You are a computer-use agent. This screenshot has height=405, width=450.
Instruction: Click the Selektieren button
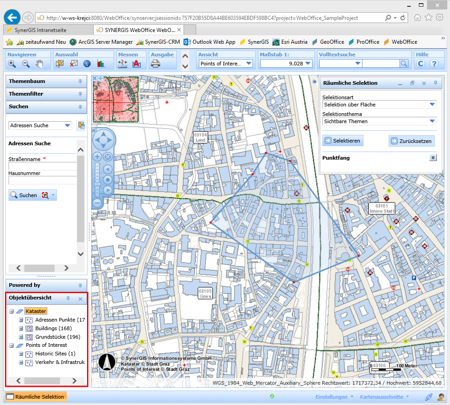343,141
